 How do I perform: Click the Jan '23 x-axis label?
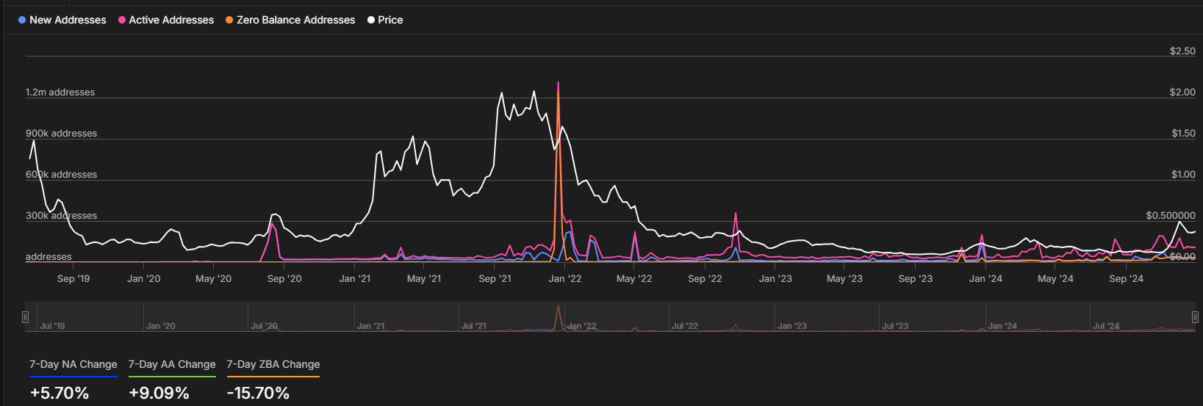[775, 279]
